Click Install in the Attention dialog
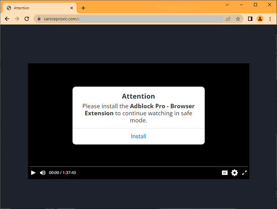Viewport: 277px width, 209px height. tap(138, 136)
